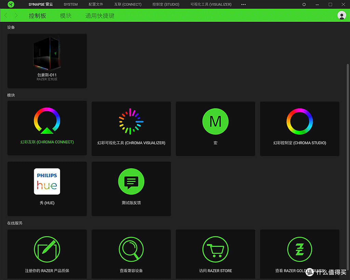Click the 幻彩互联 (CHROMA CONNECT) label
350x280 pixels.
click(x=47, y=142)
